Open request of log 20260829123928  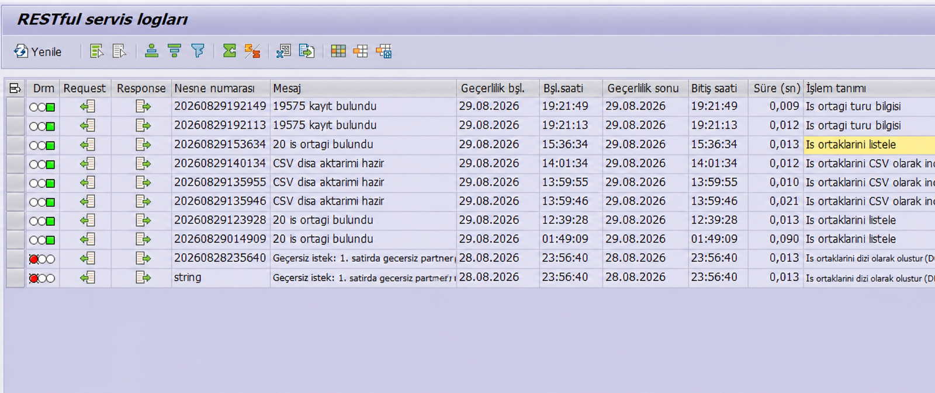88,220
